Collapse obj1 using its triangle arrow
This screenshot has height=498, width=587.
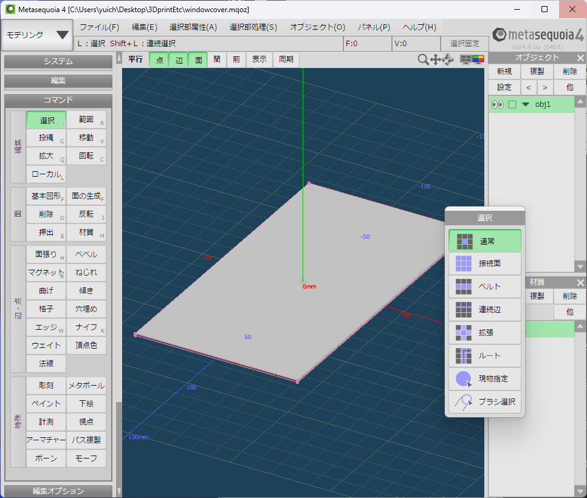click(526, 104)
